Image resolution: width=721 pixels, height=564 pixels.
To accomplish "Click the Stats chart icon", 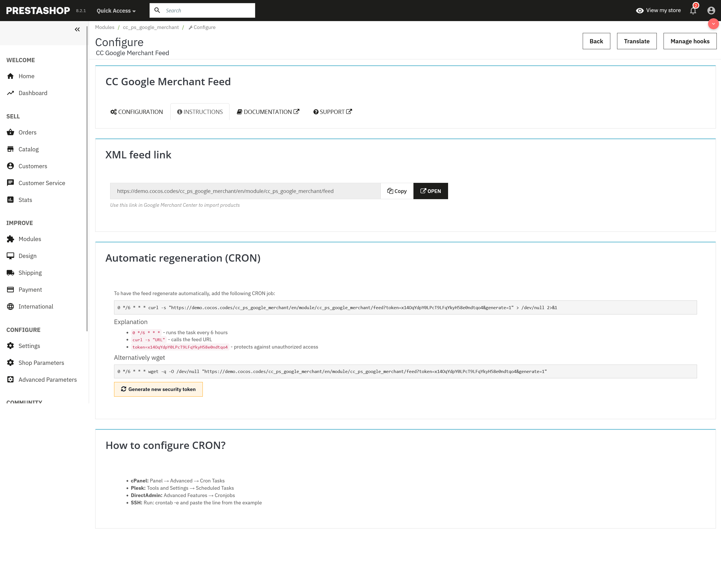I will (x=11, y=200).
